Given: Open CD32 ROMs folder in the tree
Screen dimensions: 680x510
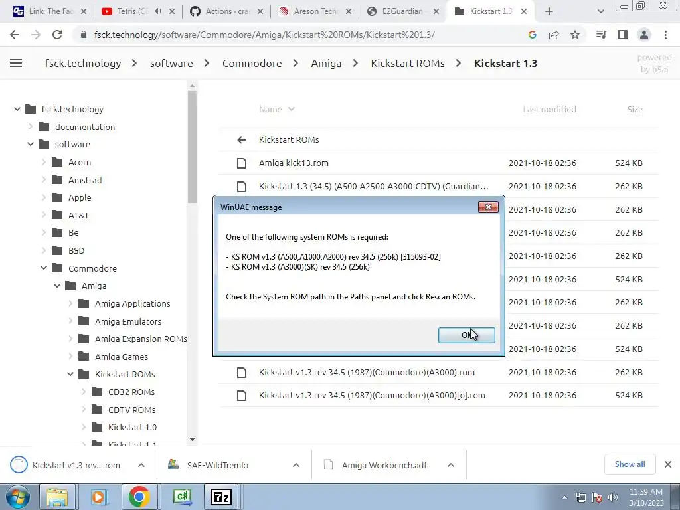Looking at the screenshot, I should click(x=131, y=392).
